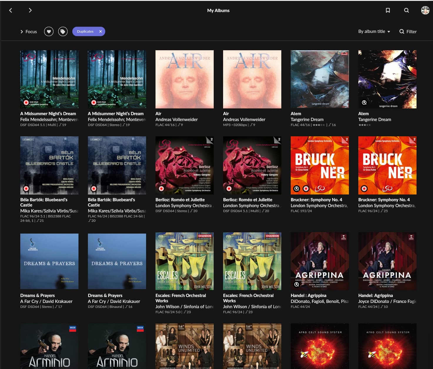Click star rating under second Atem album
Image resolution: width=433 pixels, height=369 pixels.
click(365, 125)
